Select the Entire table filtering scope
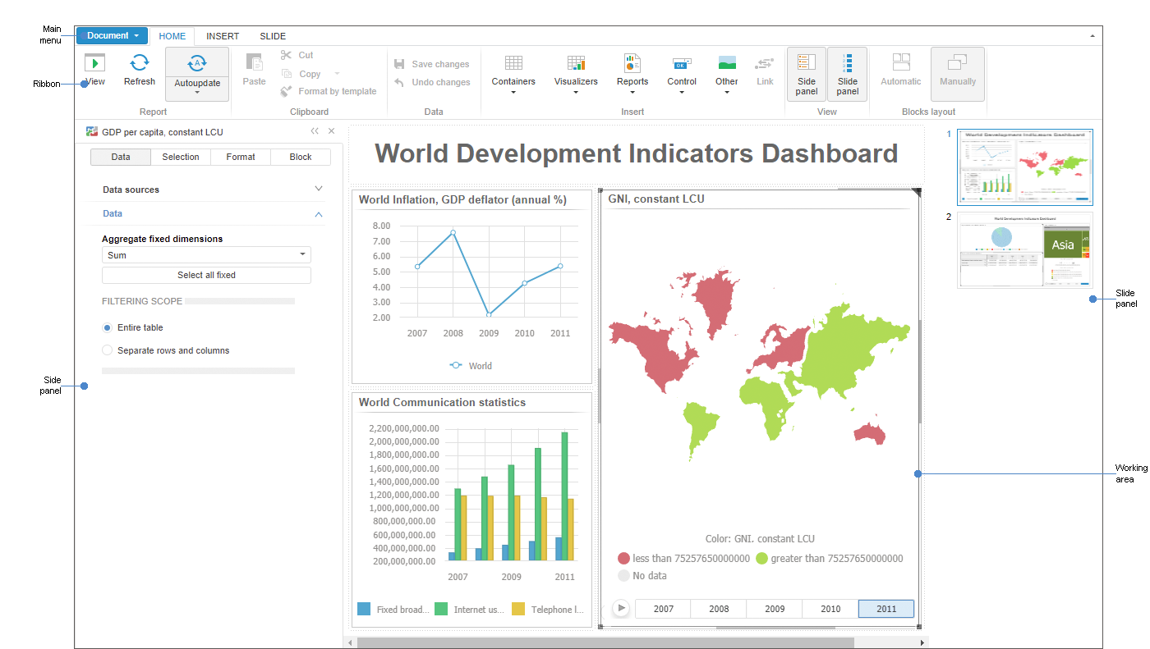 pos(108,327)
